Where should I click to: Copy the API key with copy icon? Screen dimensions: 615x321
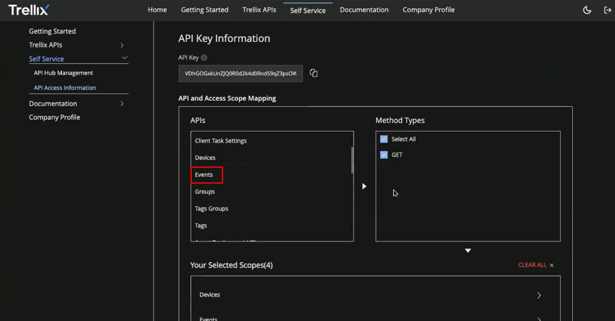(314, 73)
